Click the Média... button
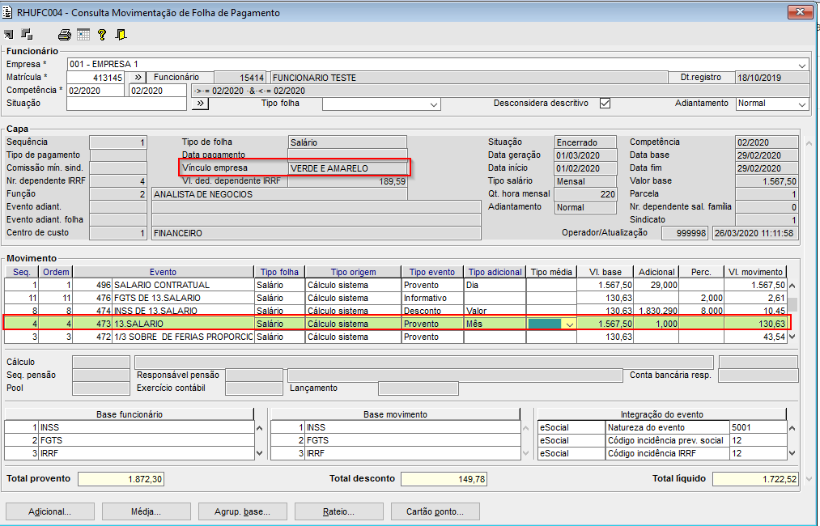The height and width of the screenshot is (526, 820). pos(146,511)
